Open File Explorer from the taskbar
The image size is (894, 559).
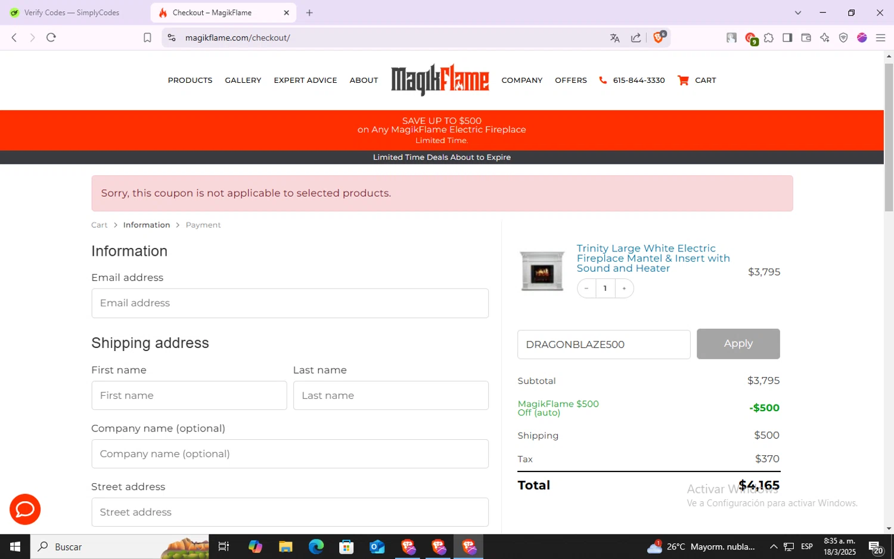pyautogui.click(x=285, y=546)
